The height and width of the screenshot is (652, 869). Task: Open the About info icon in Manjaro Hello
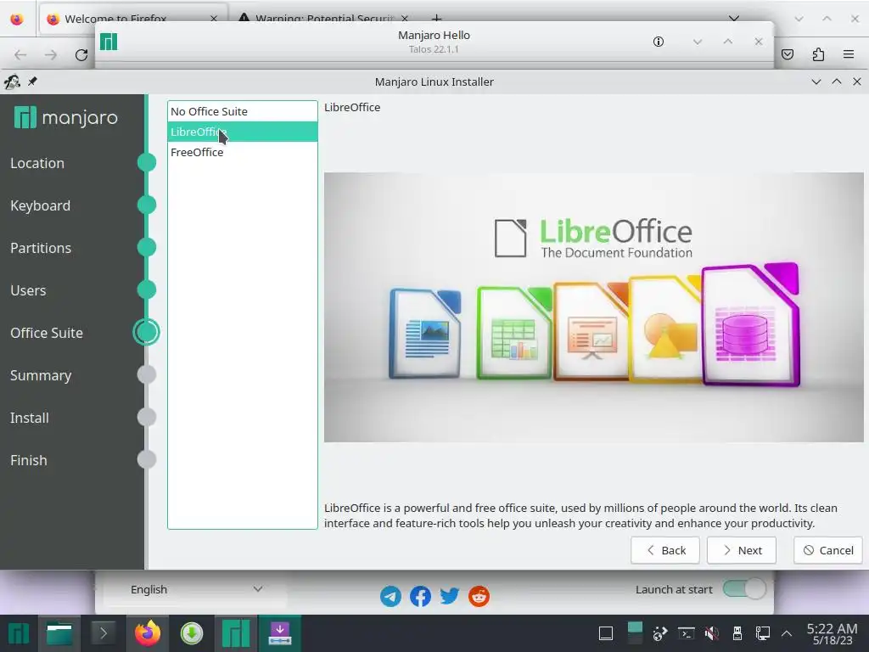[659, 42]
